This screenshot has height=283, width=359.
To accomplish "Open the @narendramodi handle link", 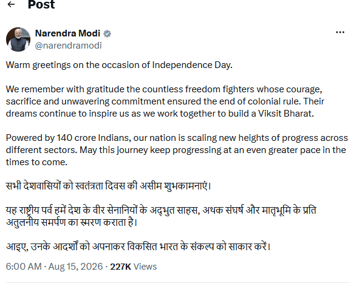I will [x=68, y=46].
